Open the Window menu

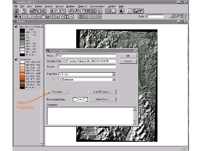112,6
